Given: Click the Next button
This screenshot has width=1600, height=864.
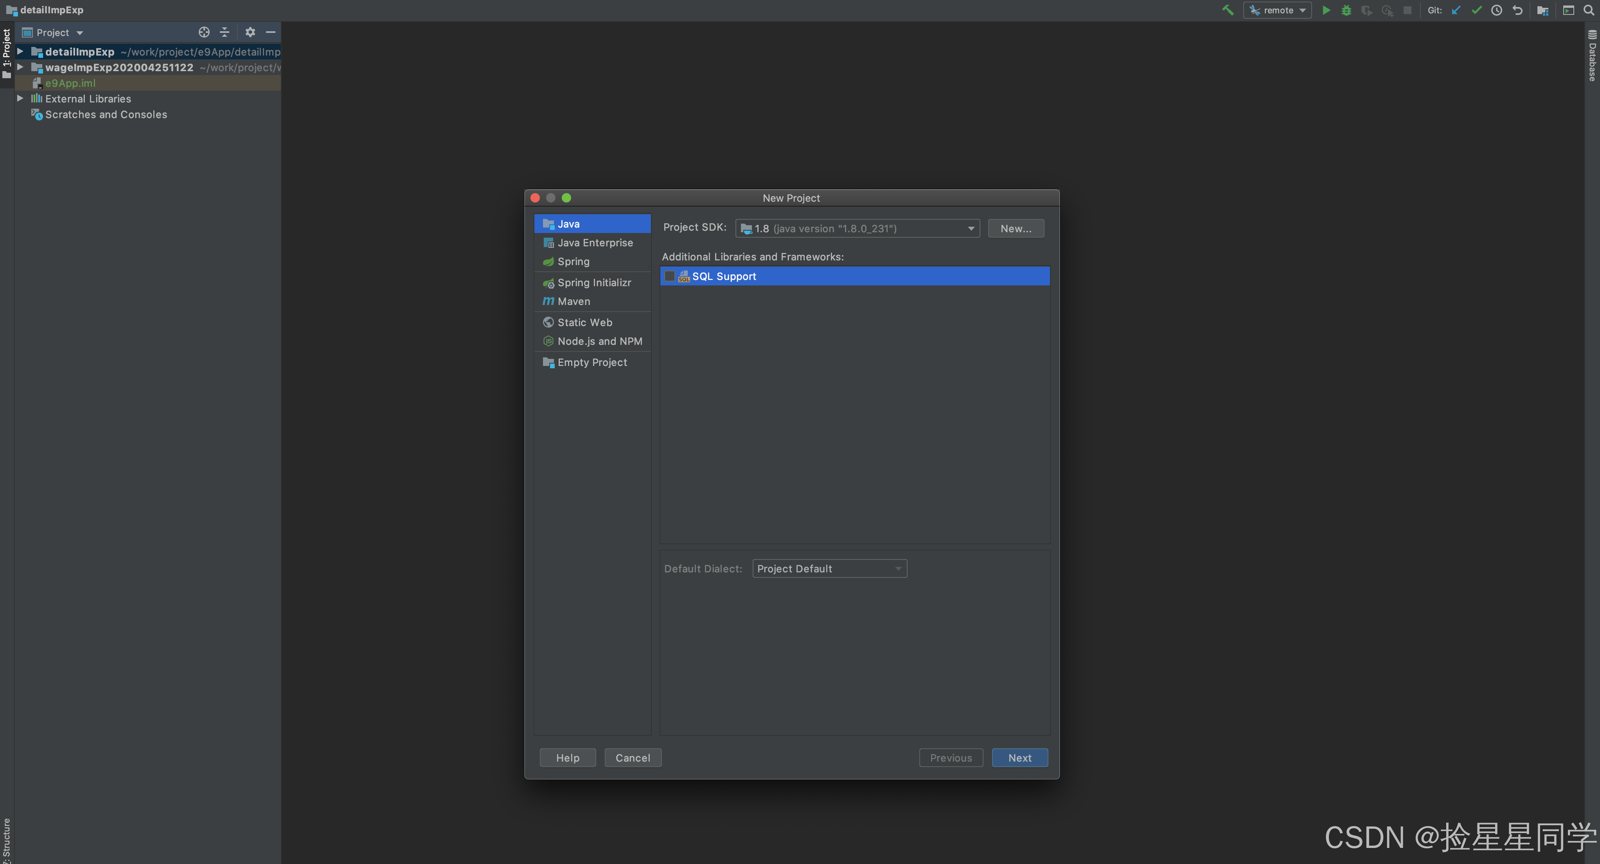Looking at the screenshot, I should click(1019, 757).
